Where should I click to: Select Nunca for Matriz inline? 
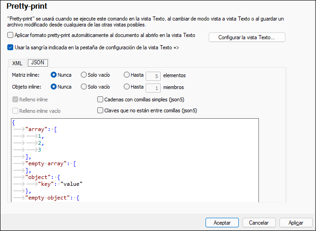(54, 75)
